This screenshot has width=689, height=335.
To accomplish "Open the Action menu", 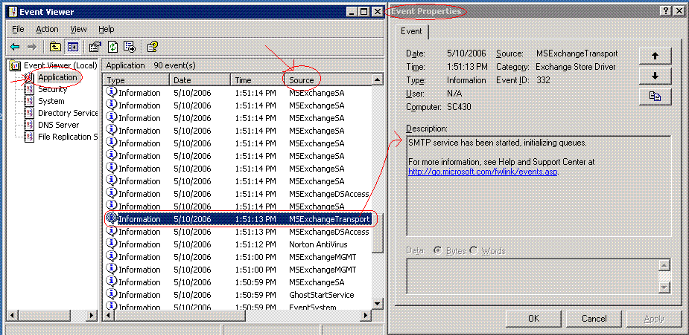I will [x=47, y=29].
